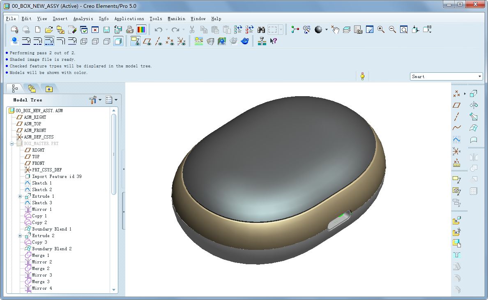
Task: Expand the Extrude 1 tree node
Action: (20, 196)
